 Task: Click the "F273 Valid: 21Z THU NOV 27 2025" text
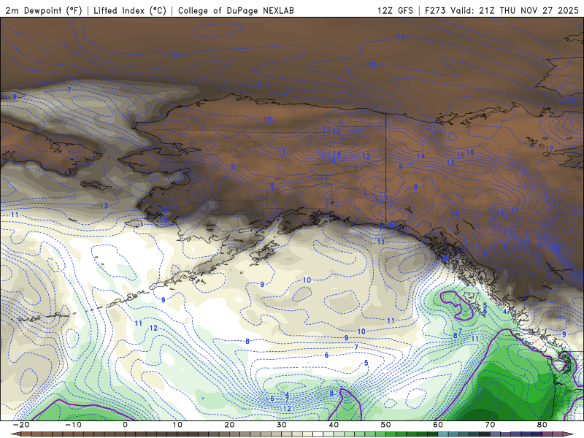click(x=502, y=10)
